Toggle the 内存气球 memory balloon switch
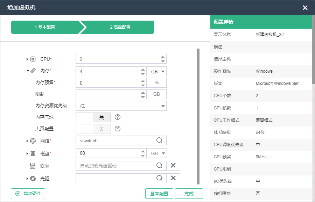315x202 pixels. coord(93,117)
